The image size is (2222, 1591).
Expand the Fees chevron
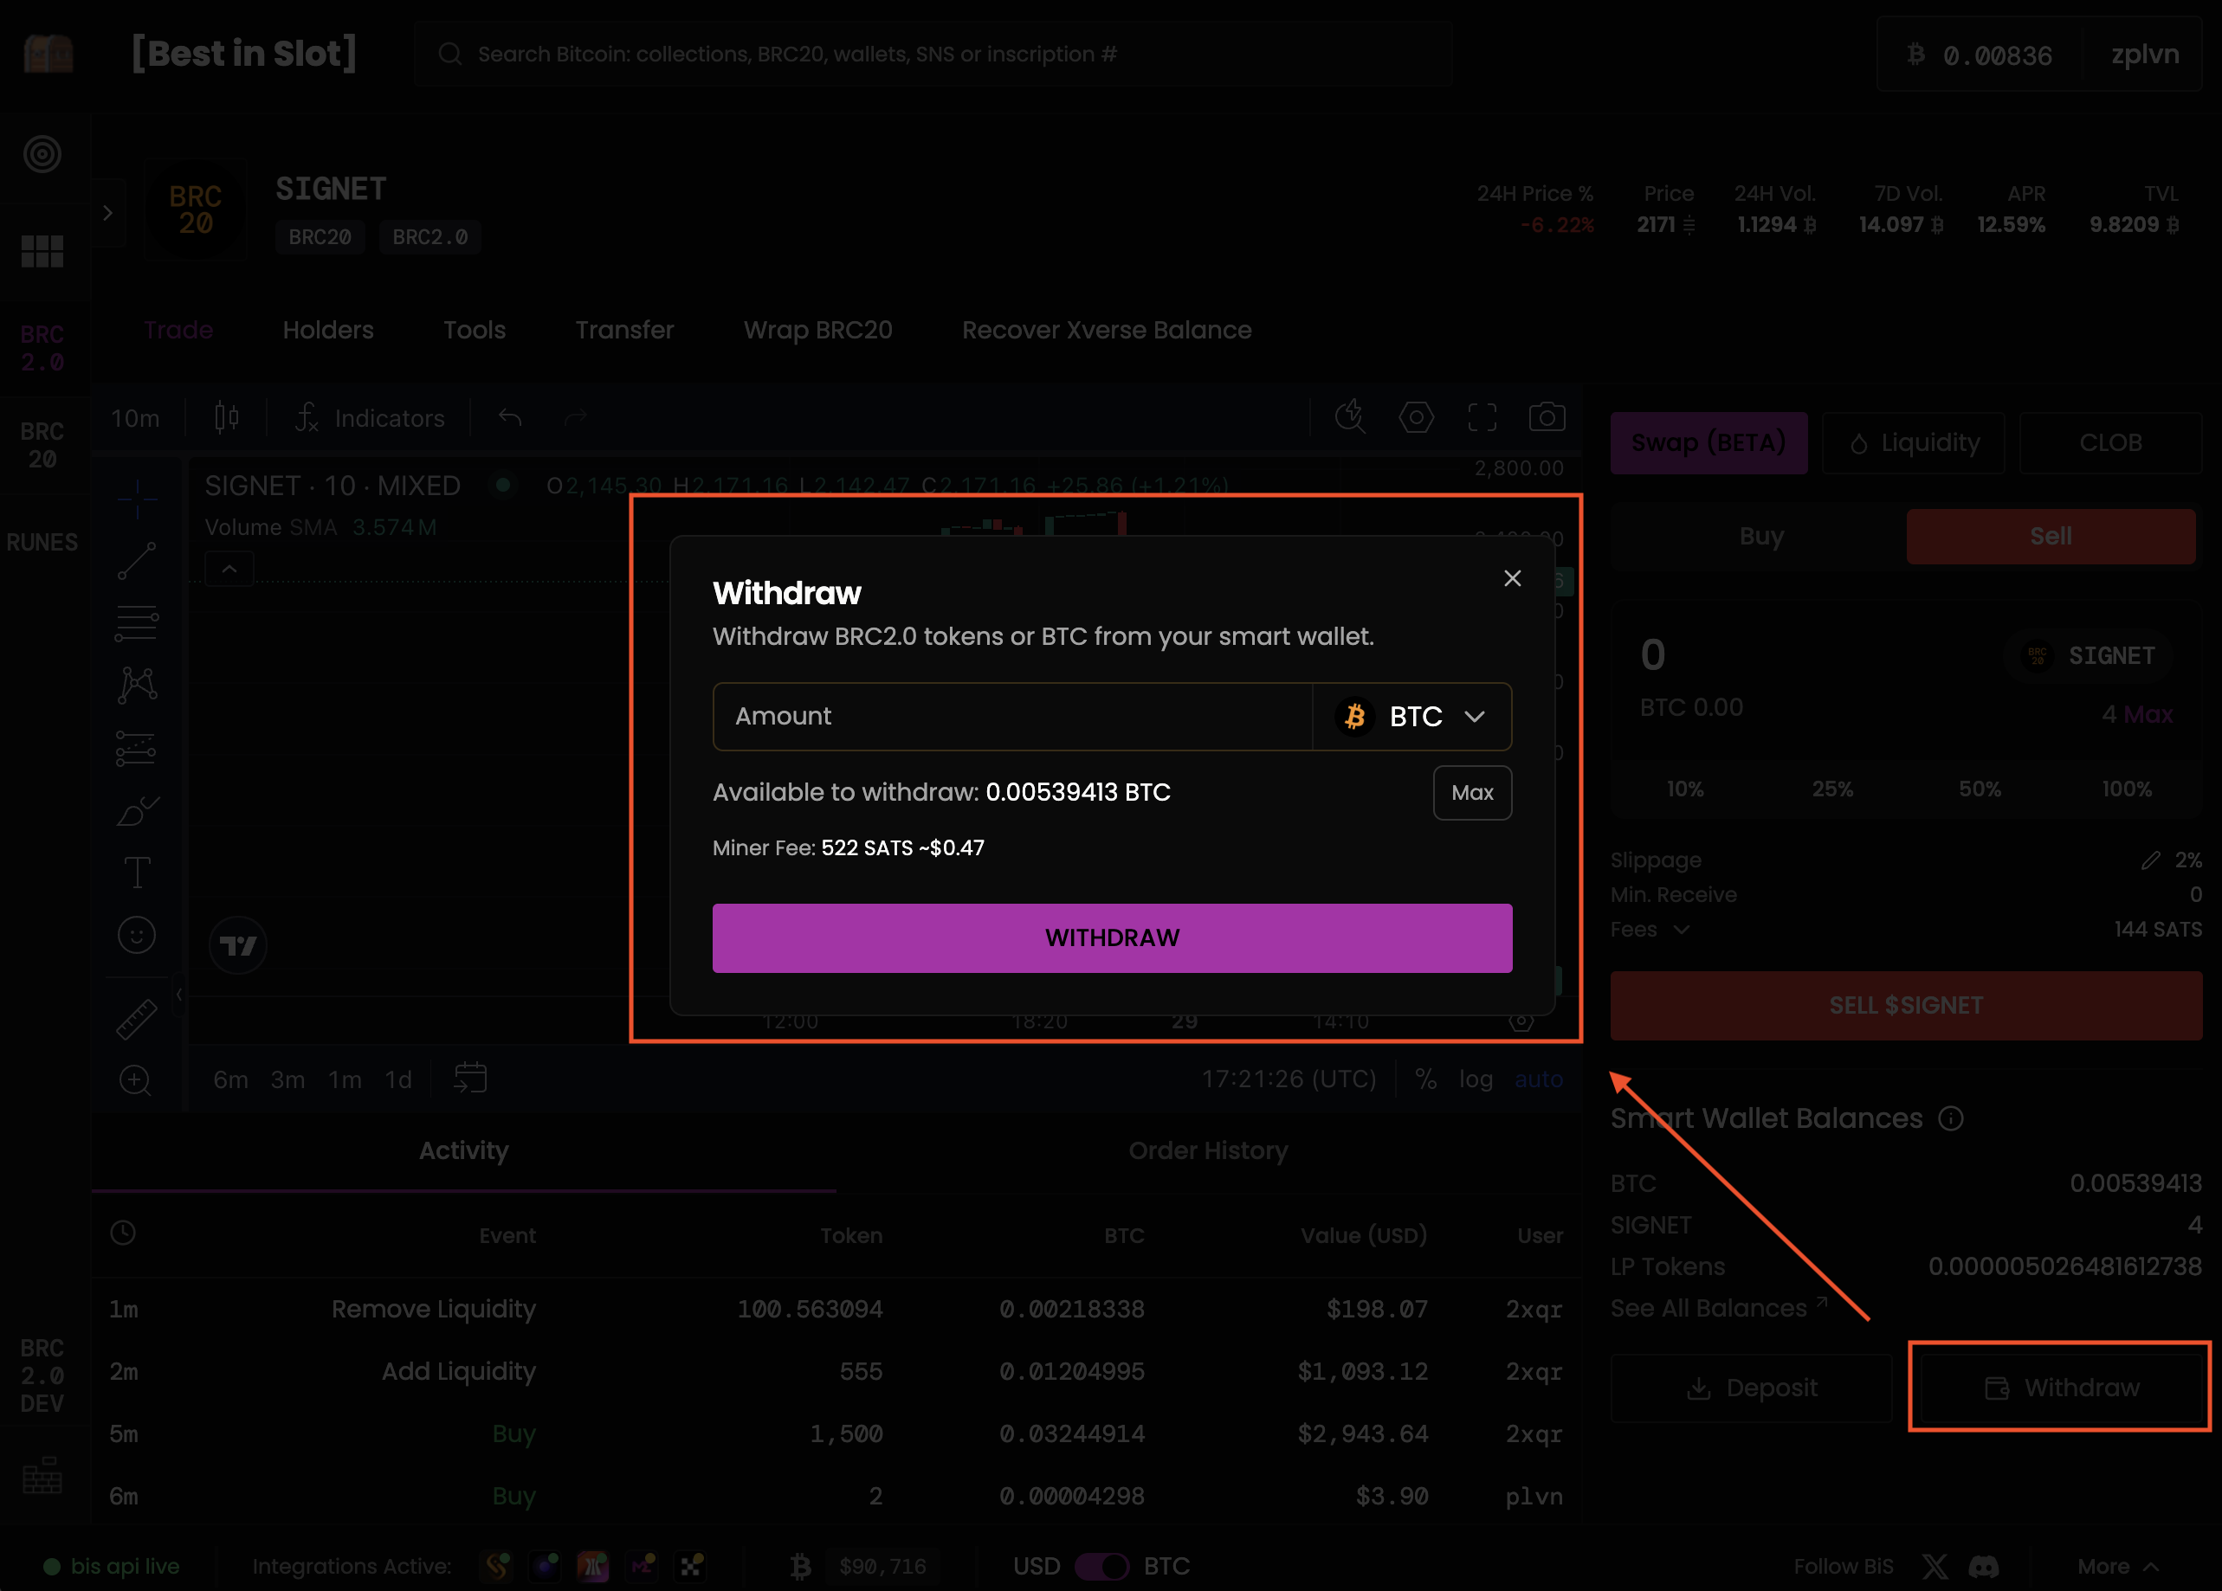(1681, 929)
